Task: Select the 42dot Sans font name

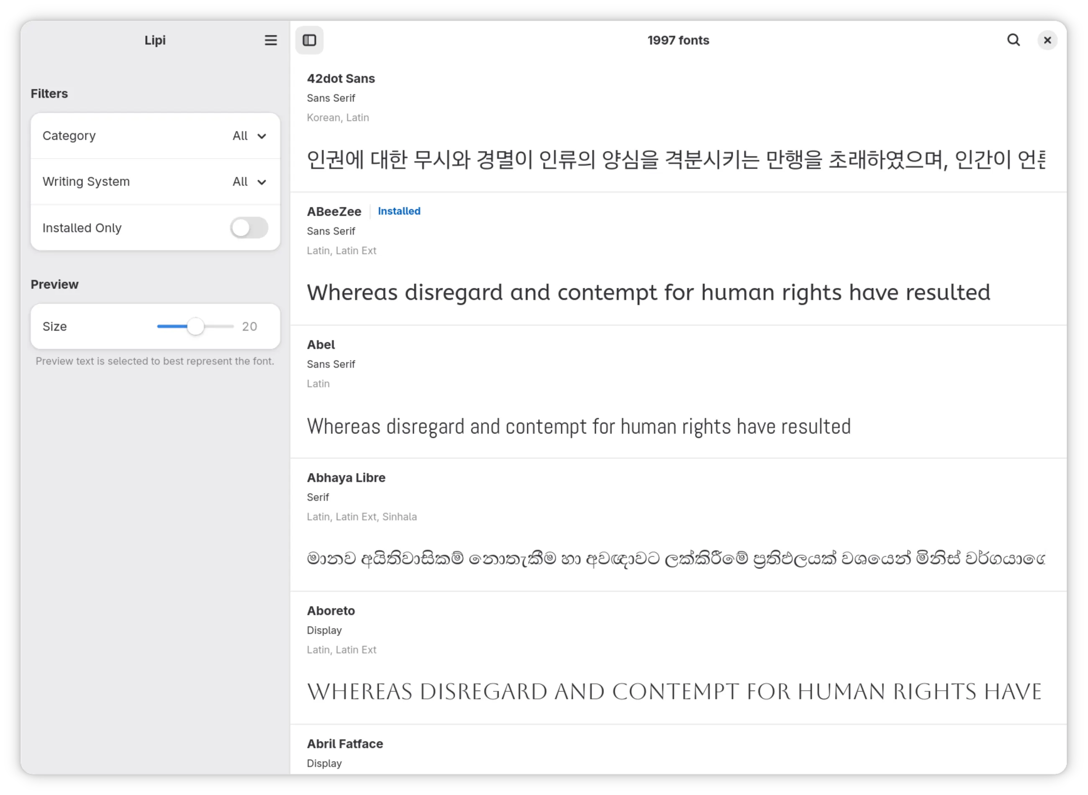Action: point(341,78)
